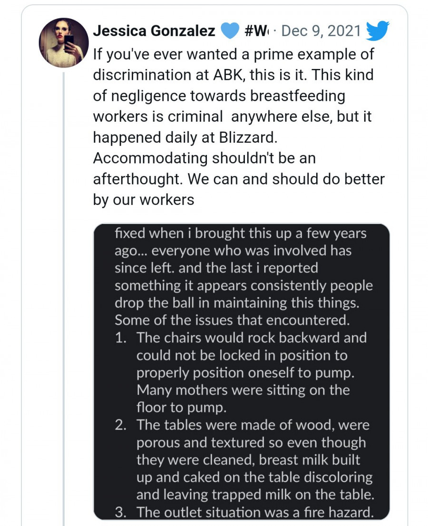Select list item 1 about rocking chairs
Viewport: 428px width, 526px height.
[251, 338]
